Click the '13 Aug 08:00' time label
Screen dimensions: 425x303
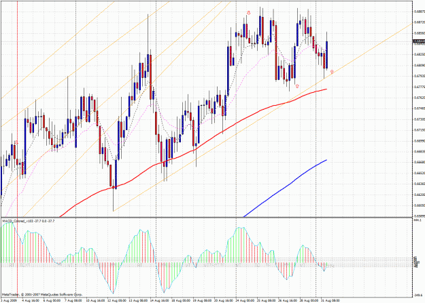point(138,300)
